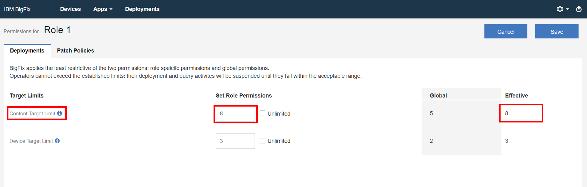Open Devices in the top navigation bar
The height and width of the screenshot is (187, 587).
click(x=70, y=9)
